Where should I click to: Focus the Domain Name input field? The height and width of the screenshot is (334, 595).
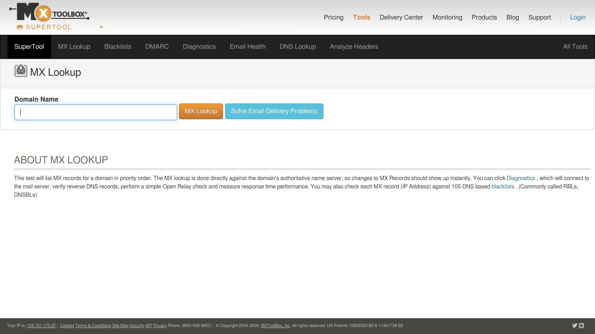96,112
